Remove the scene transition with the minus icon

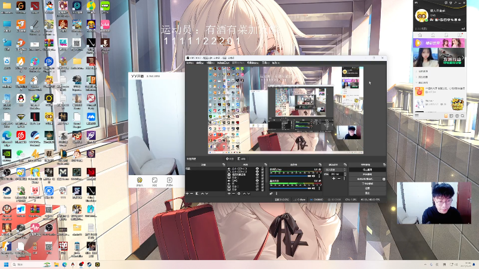339,179
